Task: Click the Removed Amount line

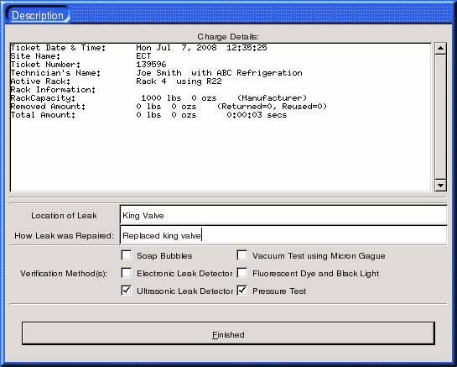Action: tap(169, 107)
